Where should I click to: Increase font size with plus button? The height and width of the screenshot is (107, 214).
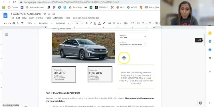82,23
